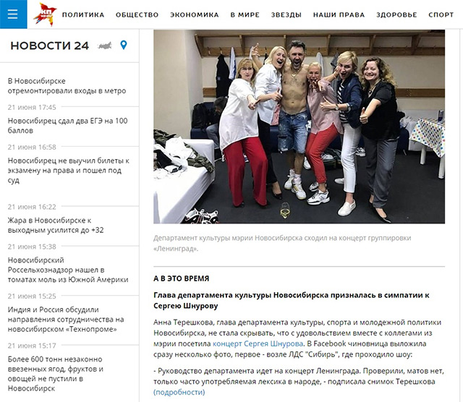This screenshot has width=463, height=402.
Task: Open В МИРЕ section
Action: 245,14
